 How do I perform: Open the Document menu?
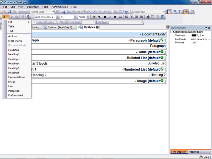click(x=32, y=7)
